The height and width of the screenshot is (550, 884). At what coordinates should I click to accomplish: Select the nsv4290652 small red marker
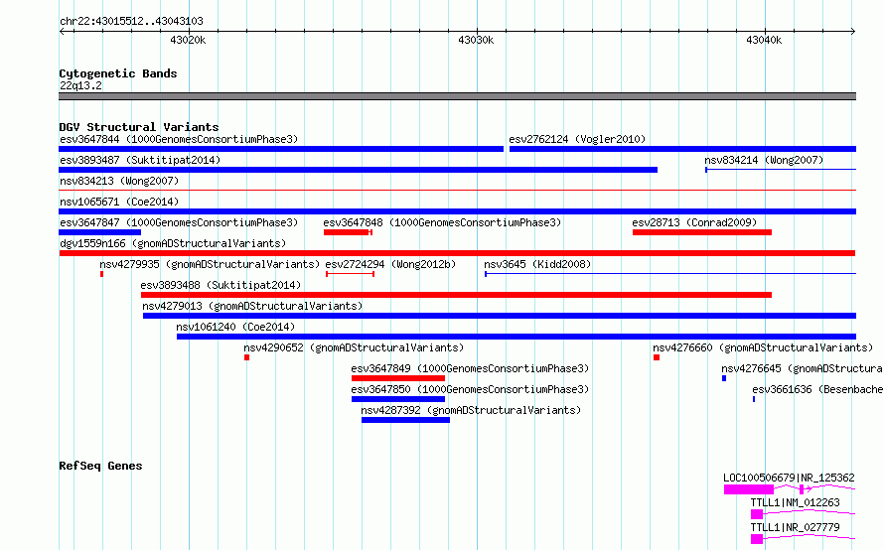click(x=247, y=357)
